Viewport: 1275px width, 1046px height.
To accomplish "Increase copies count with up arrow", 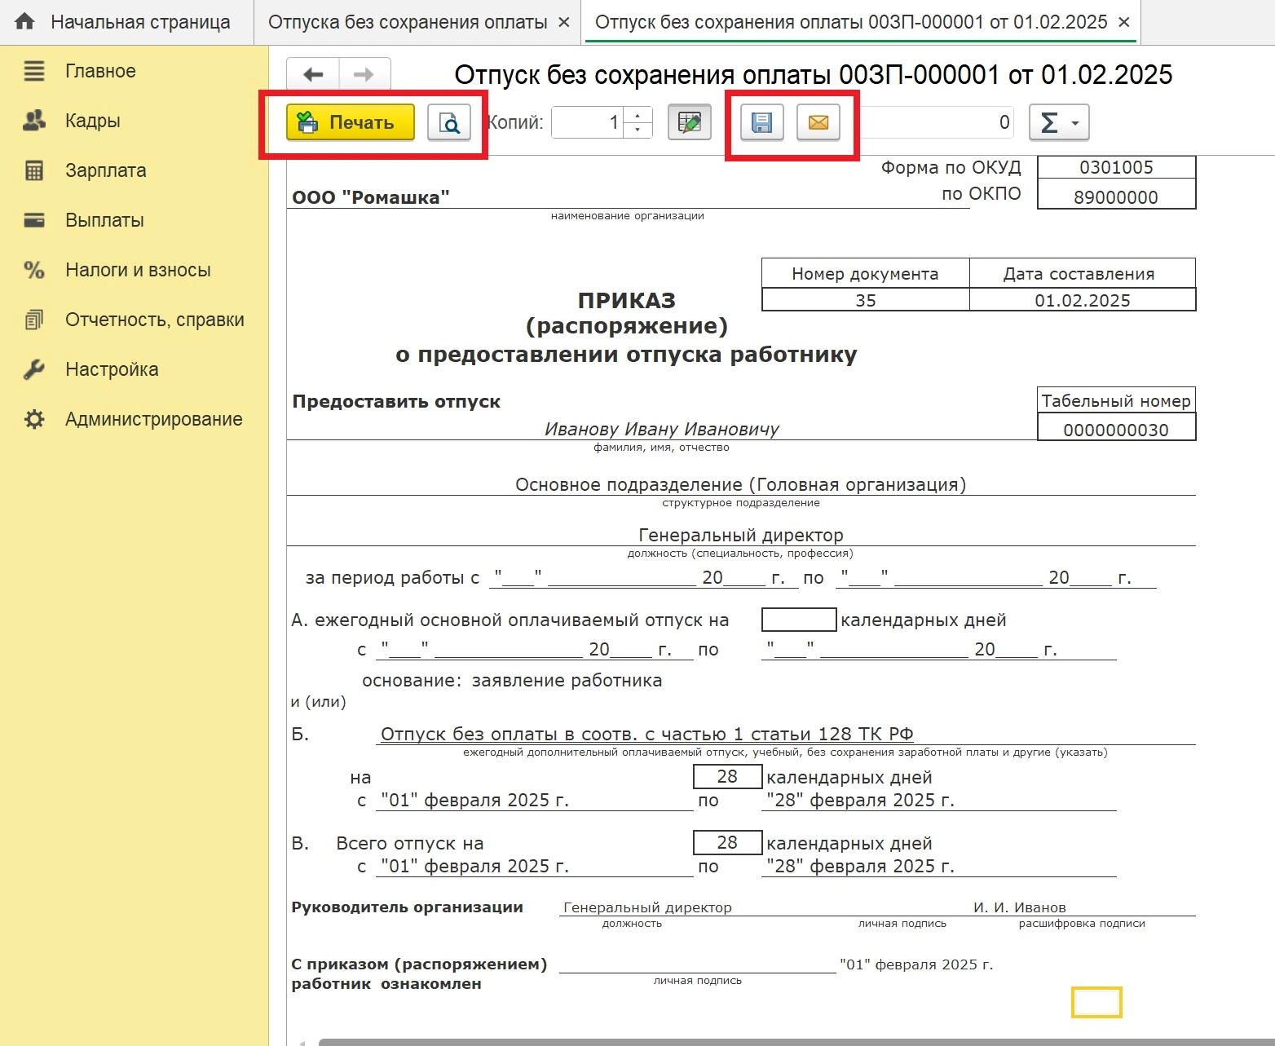I will coord(637,115).
